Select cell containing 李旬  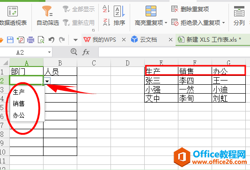pyautogui.click(x=195, y=98)
